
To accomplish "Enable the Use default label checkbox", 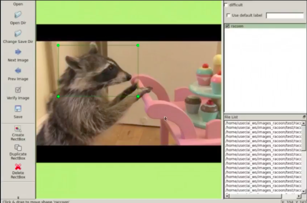I will pyautogui.click(x=228, y=15).
